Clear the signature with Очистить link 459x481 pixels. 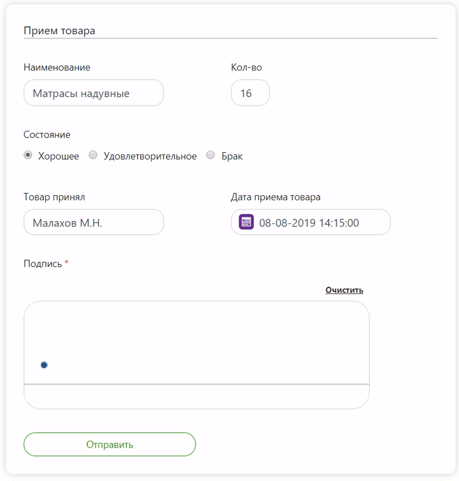344,290
